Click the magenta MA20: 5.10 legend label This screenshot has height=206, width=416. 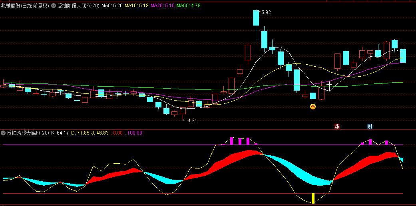pyautogui.click(x=162, y=6)
